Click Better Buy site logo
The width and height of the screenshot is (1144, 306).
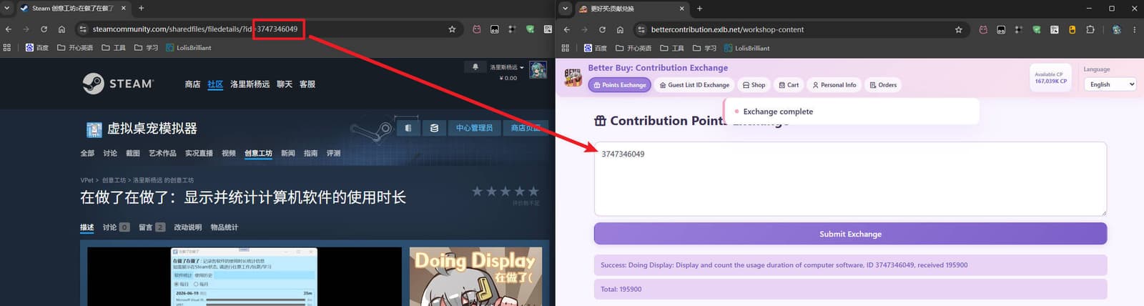[x=573, y=77]
